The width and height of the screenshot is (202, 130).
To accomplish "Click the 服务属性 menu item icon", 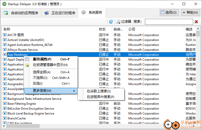I will pyautogui.click(x=27, y=59).
